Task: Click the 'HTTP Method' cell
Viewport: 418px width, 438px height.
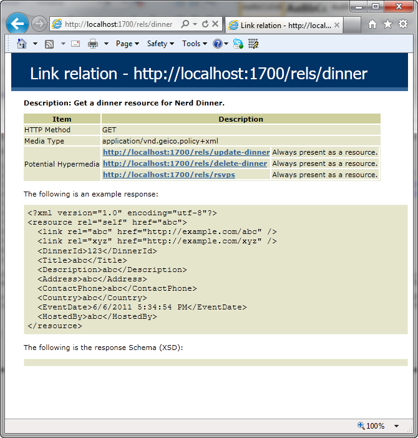Action: pos(62,130)
